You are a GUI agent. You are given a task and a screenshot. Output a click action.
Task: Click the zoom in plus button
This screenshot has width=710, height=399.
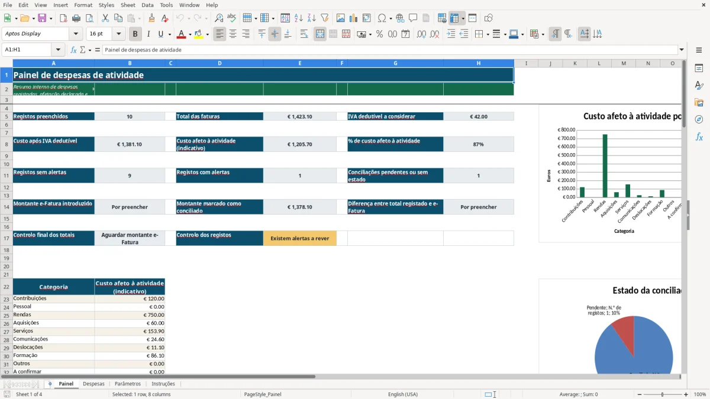tap(686, 394)
